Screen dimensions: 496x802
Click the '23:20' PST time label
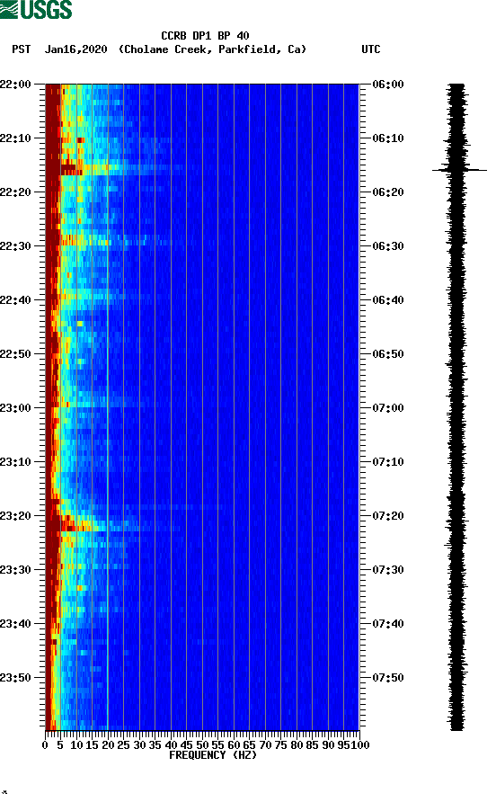[15, 515]
